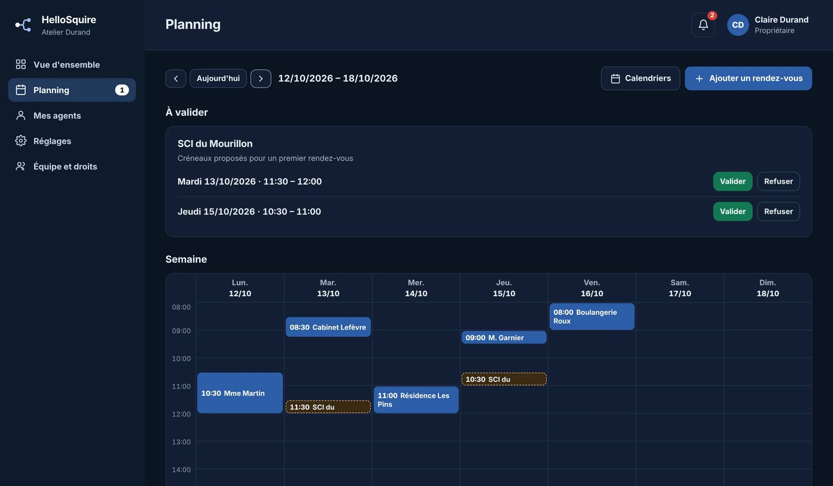Click the Planning badge showing 1
The width and height of the screenshot is (833, 486).
coord(122,90)
